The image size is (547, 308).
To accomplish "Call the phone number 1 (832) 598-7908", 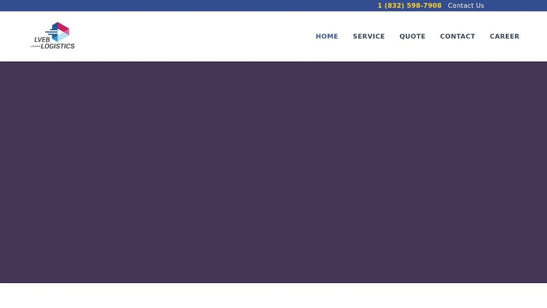I will [x=409, y=5].
